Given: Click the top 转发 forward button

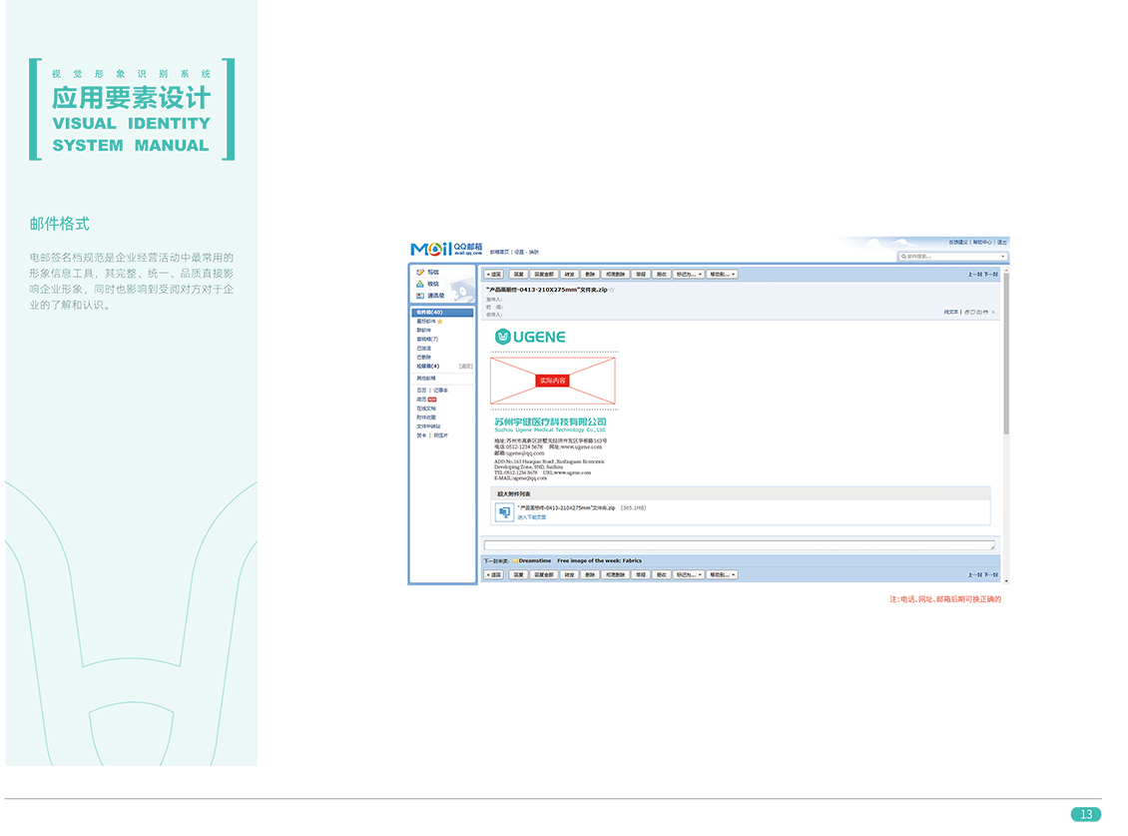Looking at the screenshot, I should click(569, 274).
